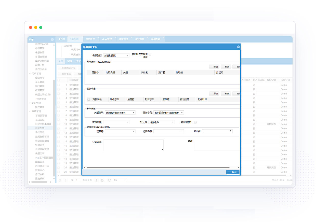Close the 企业账号 tab
Viewport: 316px width, 224px height.
point(148,38)
